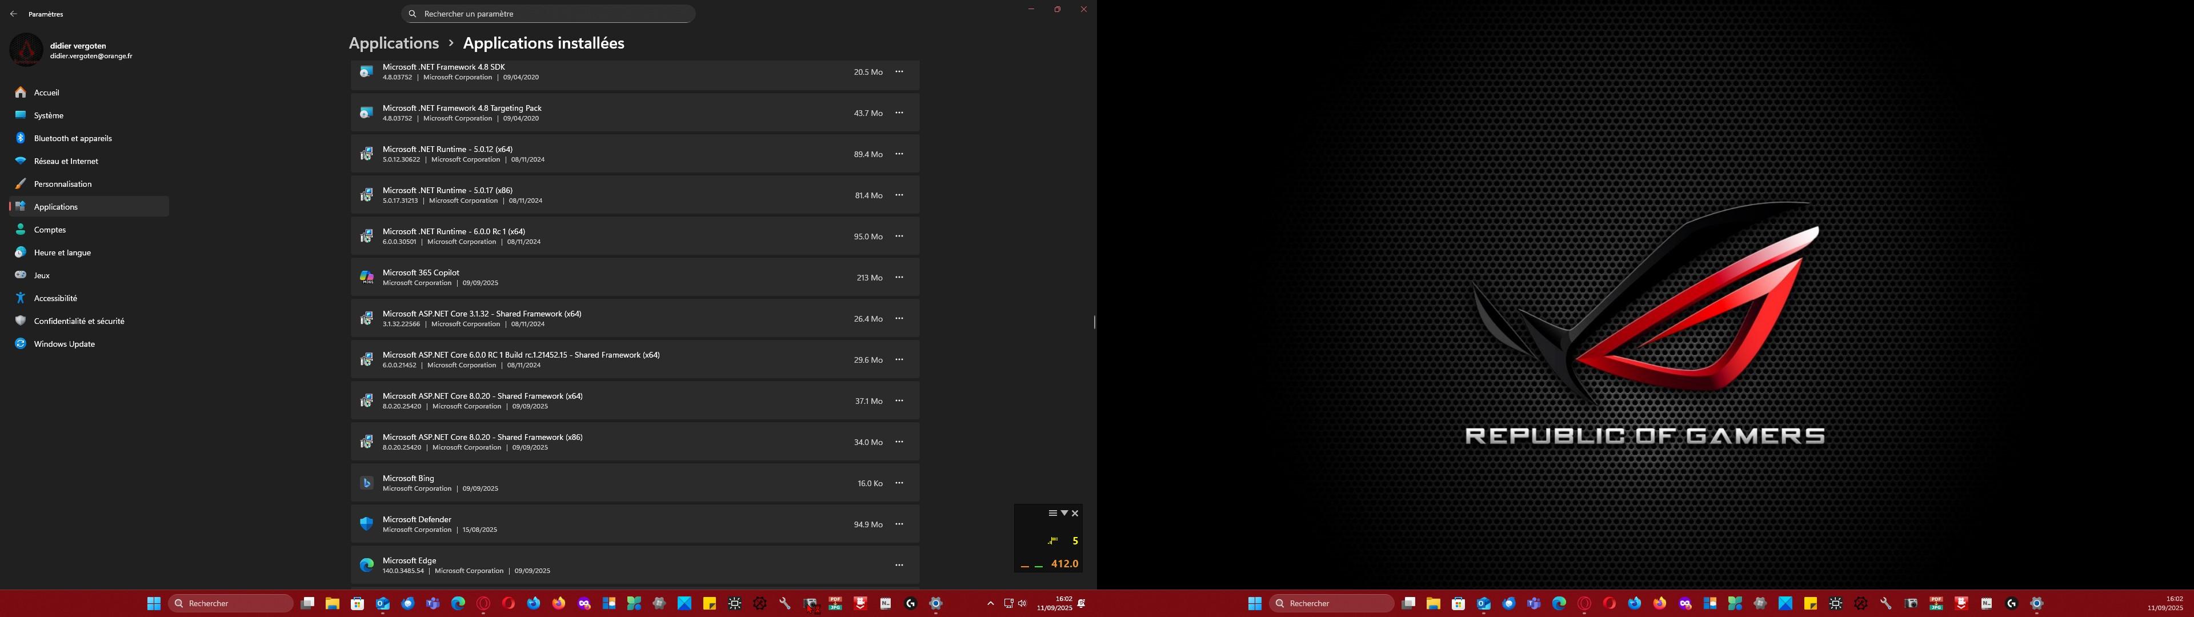Click the Applications breadcrumb link
This screenshot has width=2194, height=617.
pyautogui.click(x=394, y=43)
